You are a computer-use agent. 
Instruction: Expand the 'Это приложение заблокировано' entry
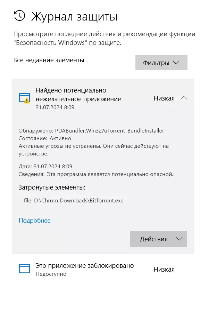coord(103,269)
